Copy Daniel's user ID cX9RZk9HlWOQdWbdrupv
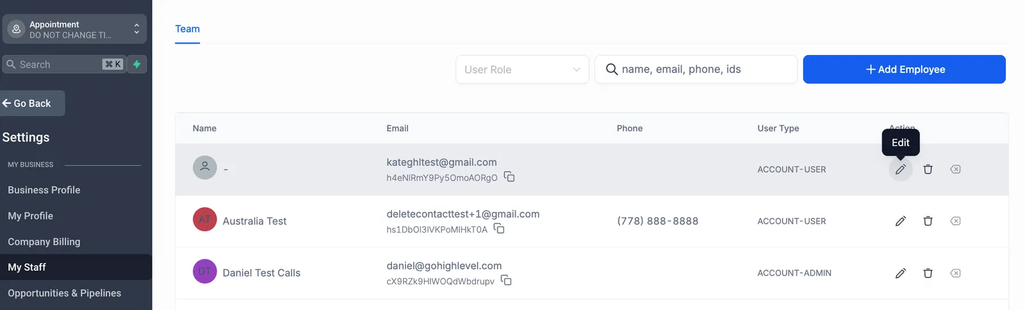Image resolution: width=1025 pixels, height=310 pixels. pyautogui.click(x=506, y=281)
